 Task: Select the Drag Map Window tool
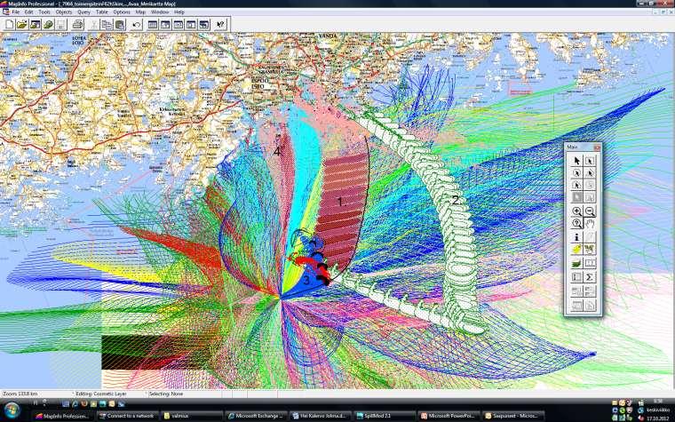pyautogui.click(x=590, y=249)
